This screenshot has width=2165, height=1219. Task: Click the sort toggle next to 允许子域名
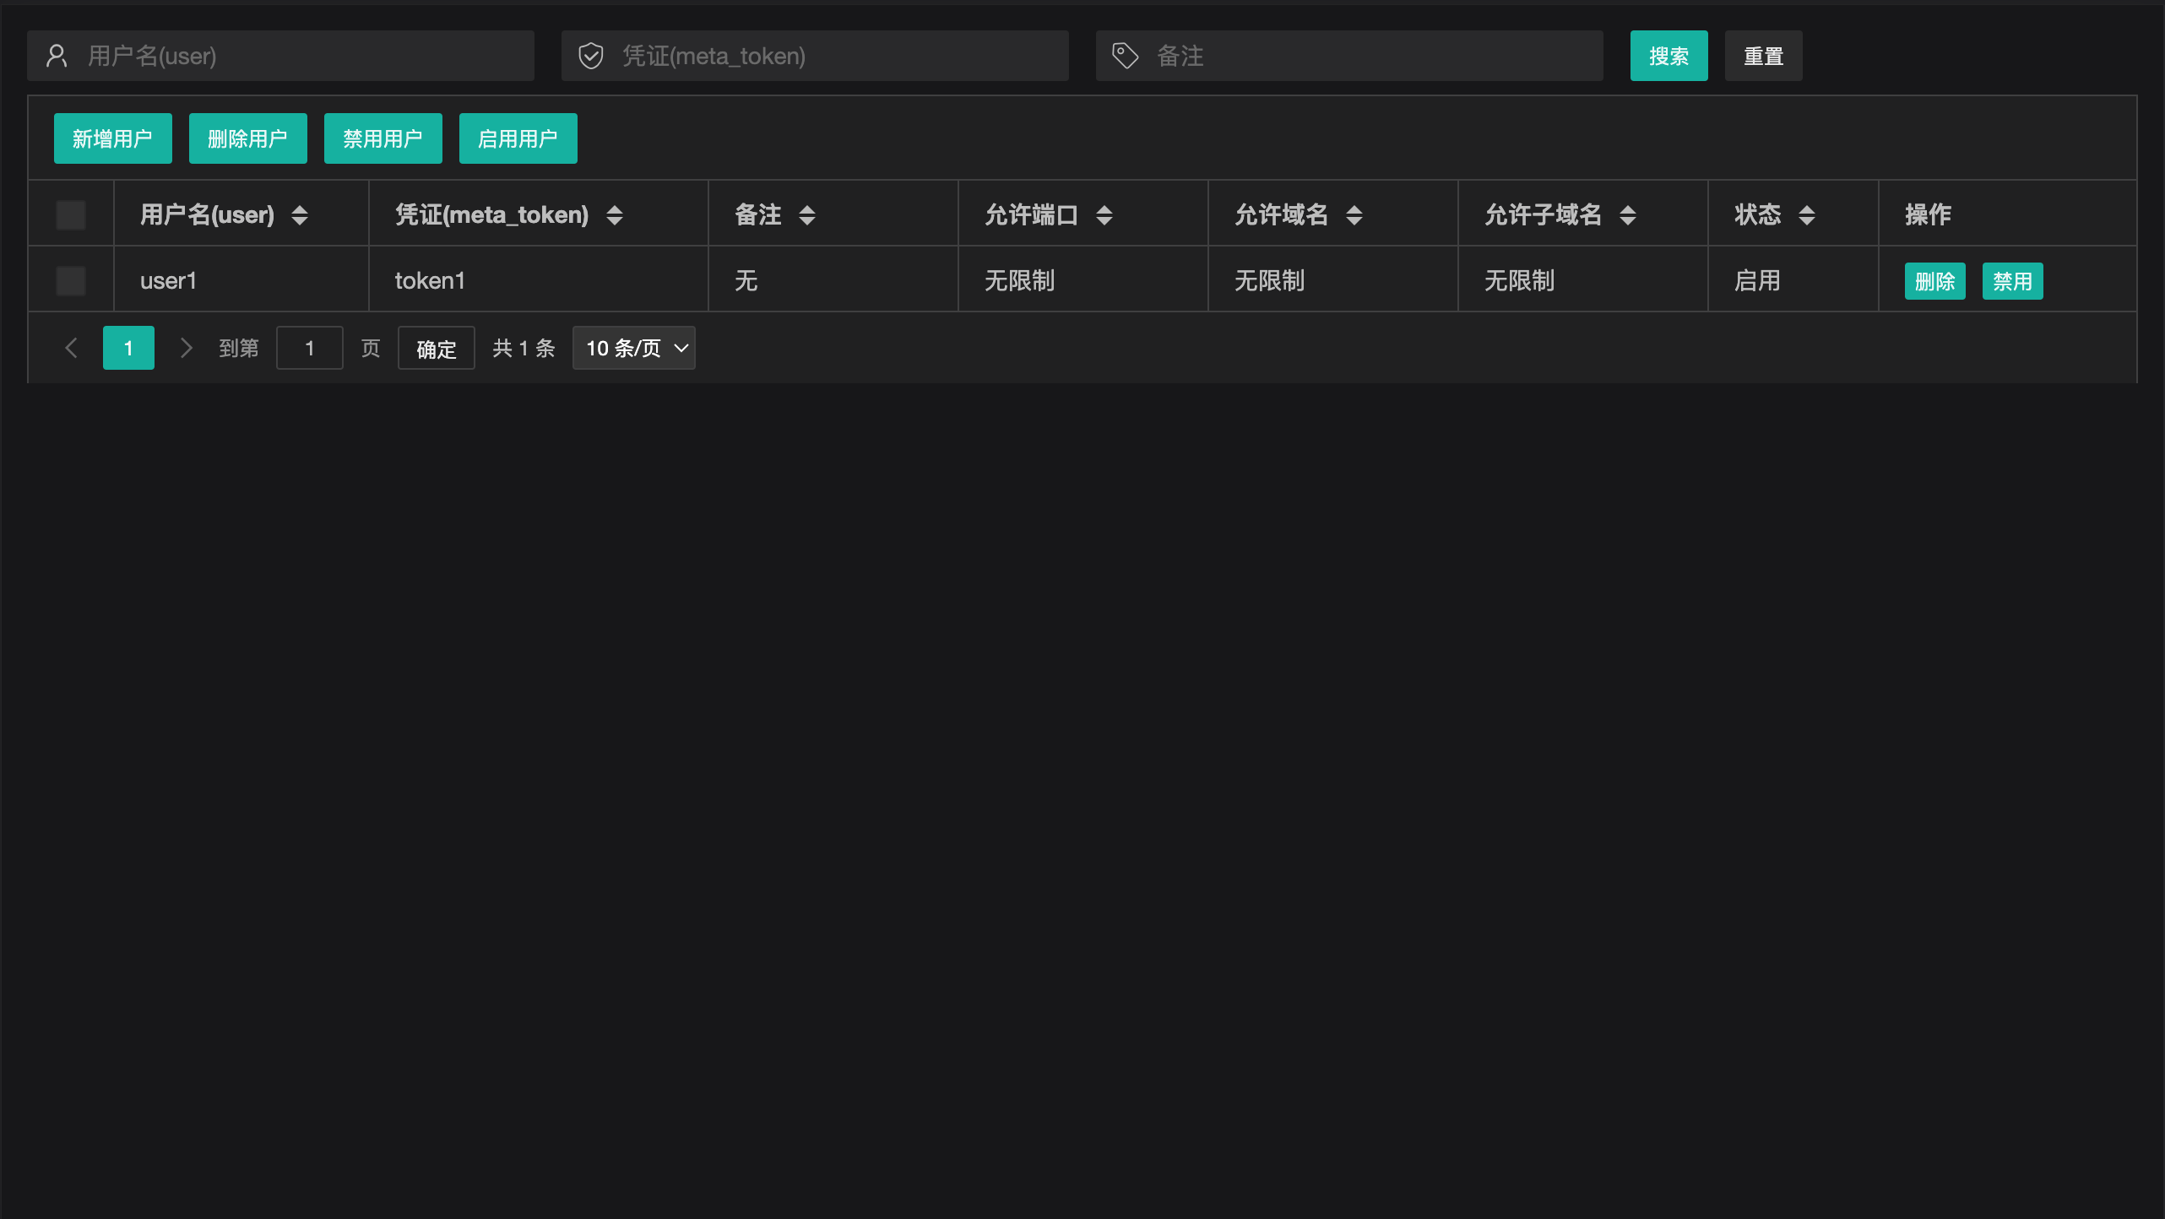point(1629,215)
